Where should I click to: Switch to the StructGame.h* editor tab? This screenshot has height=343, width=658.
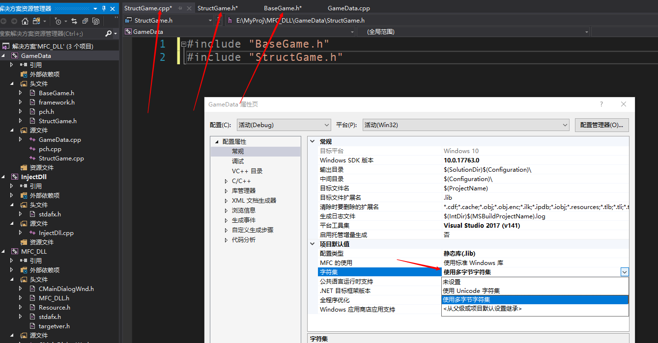tap(218, 8)
